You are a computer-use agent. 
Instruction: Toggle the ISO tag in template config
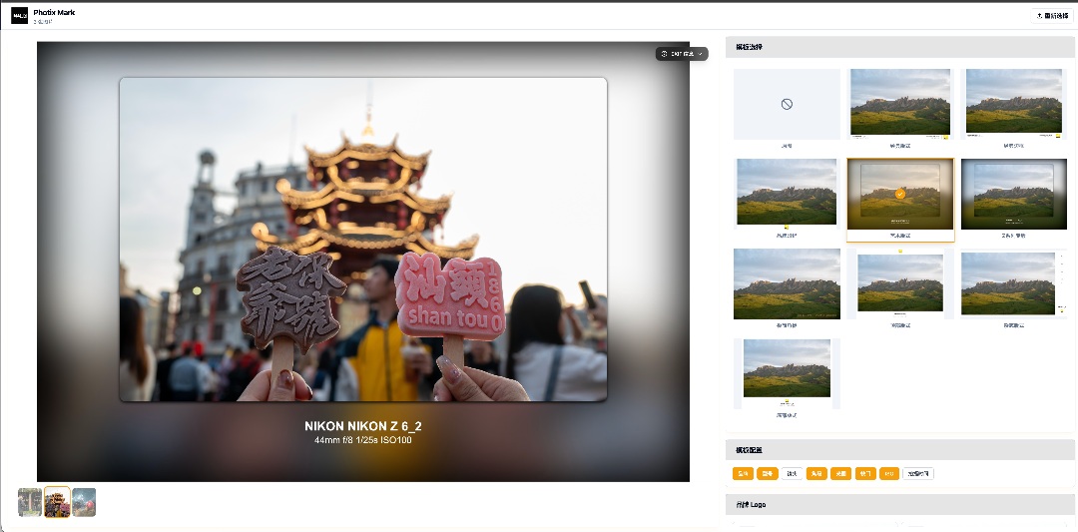pyautogui.click(x=888, y=474)
